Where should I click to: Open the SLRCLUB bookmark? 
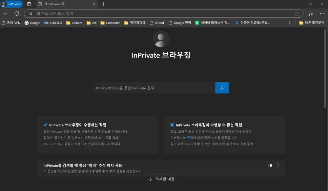53,23
